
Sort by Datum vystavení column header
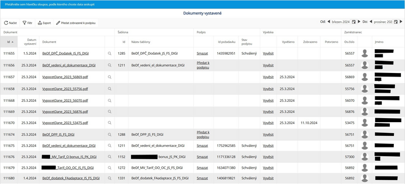[x=28, y=42]
